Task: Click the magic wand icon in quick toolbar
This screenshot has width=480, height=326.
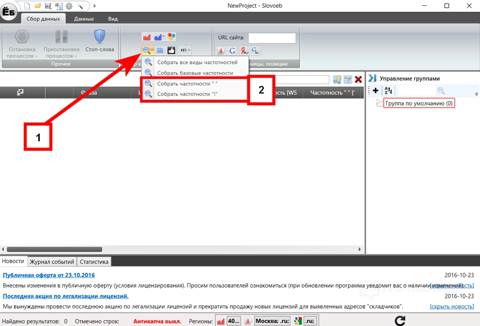Action: click(80, 6)
